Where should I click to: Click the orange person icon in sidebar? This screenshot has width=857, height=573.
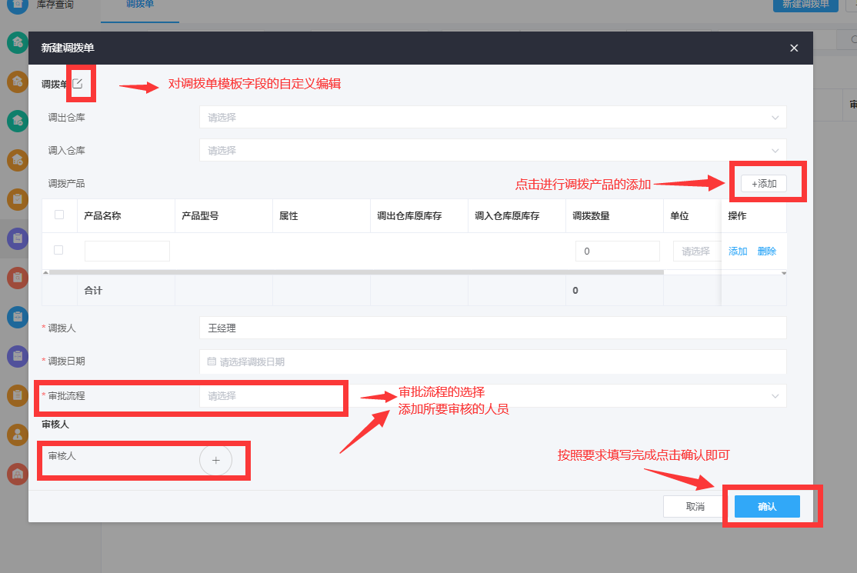point(18,435)
